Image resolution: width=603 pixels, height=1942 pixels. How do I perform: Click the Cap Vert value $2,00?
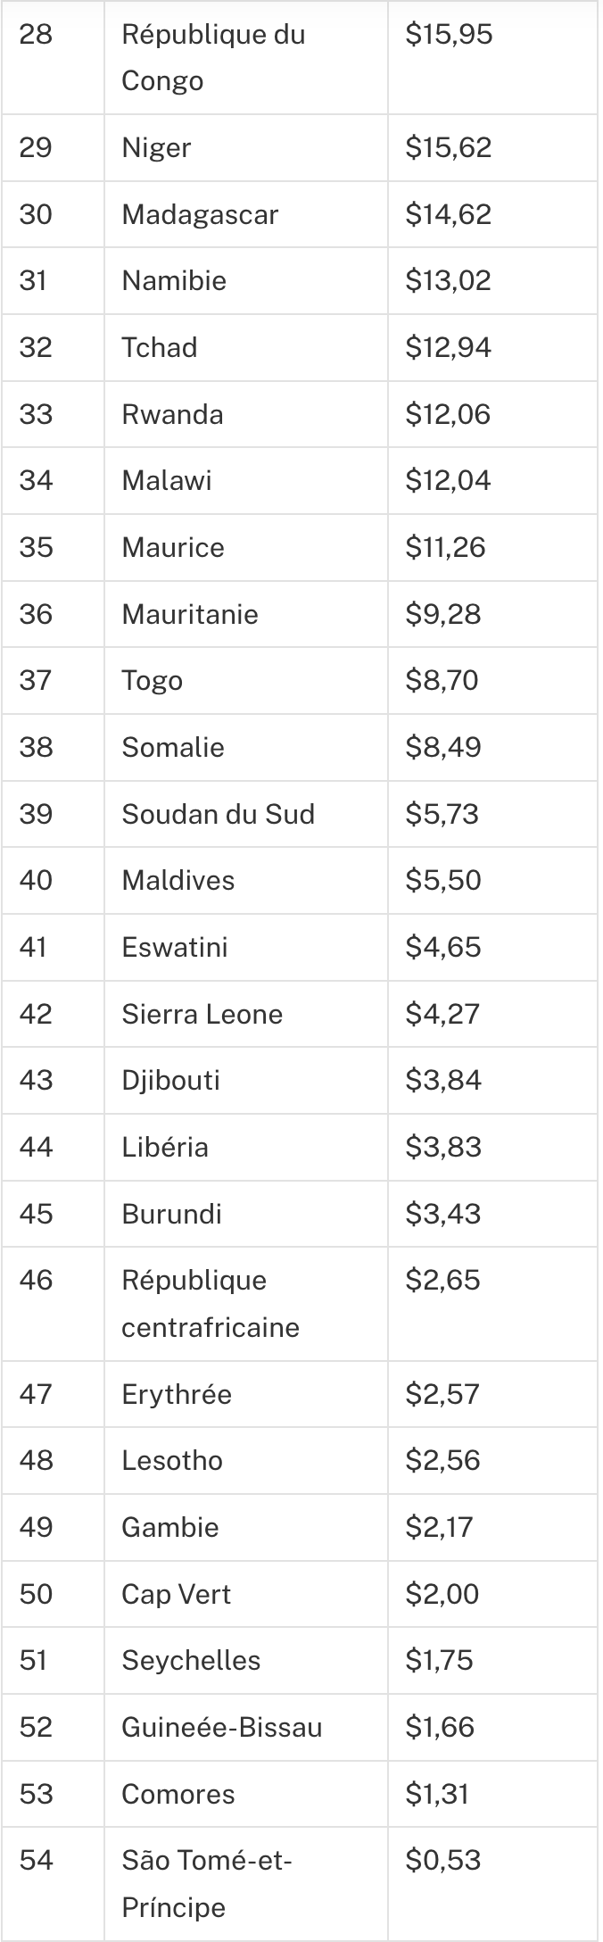tap(442, 1594)
